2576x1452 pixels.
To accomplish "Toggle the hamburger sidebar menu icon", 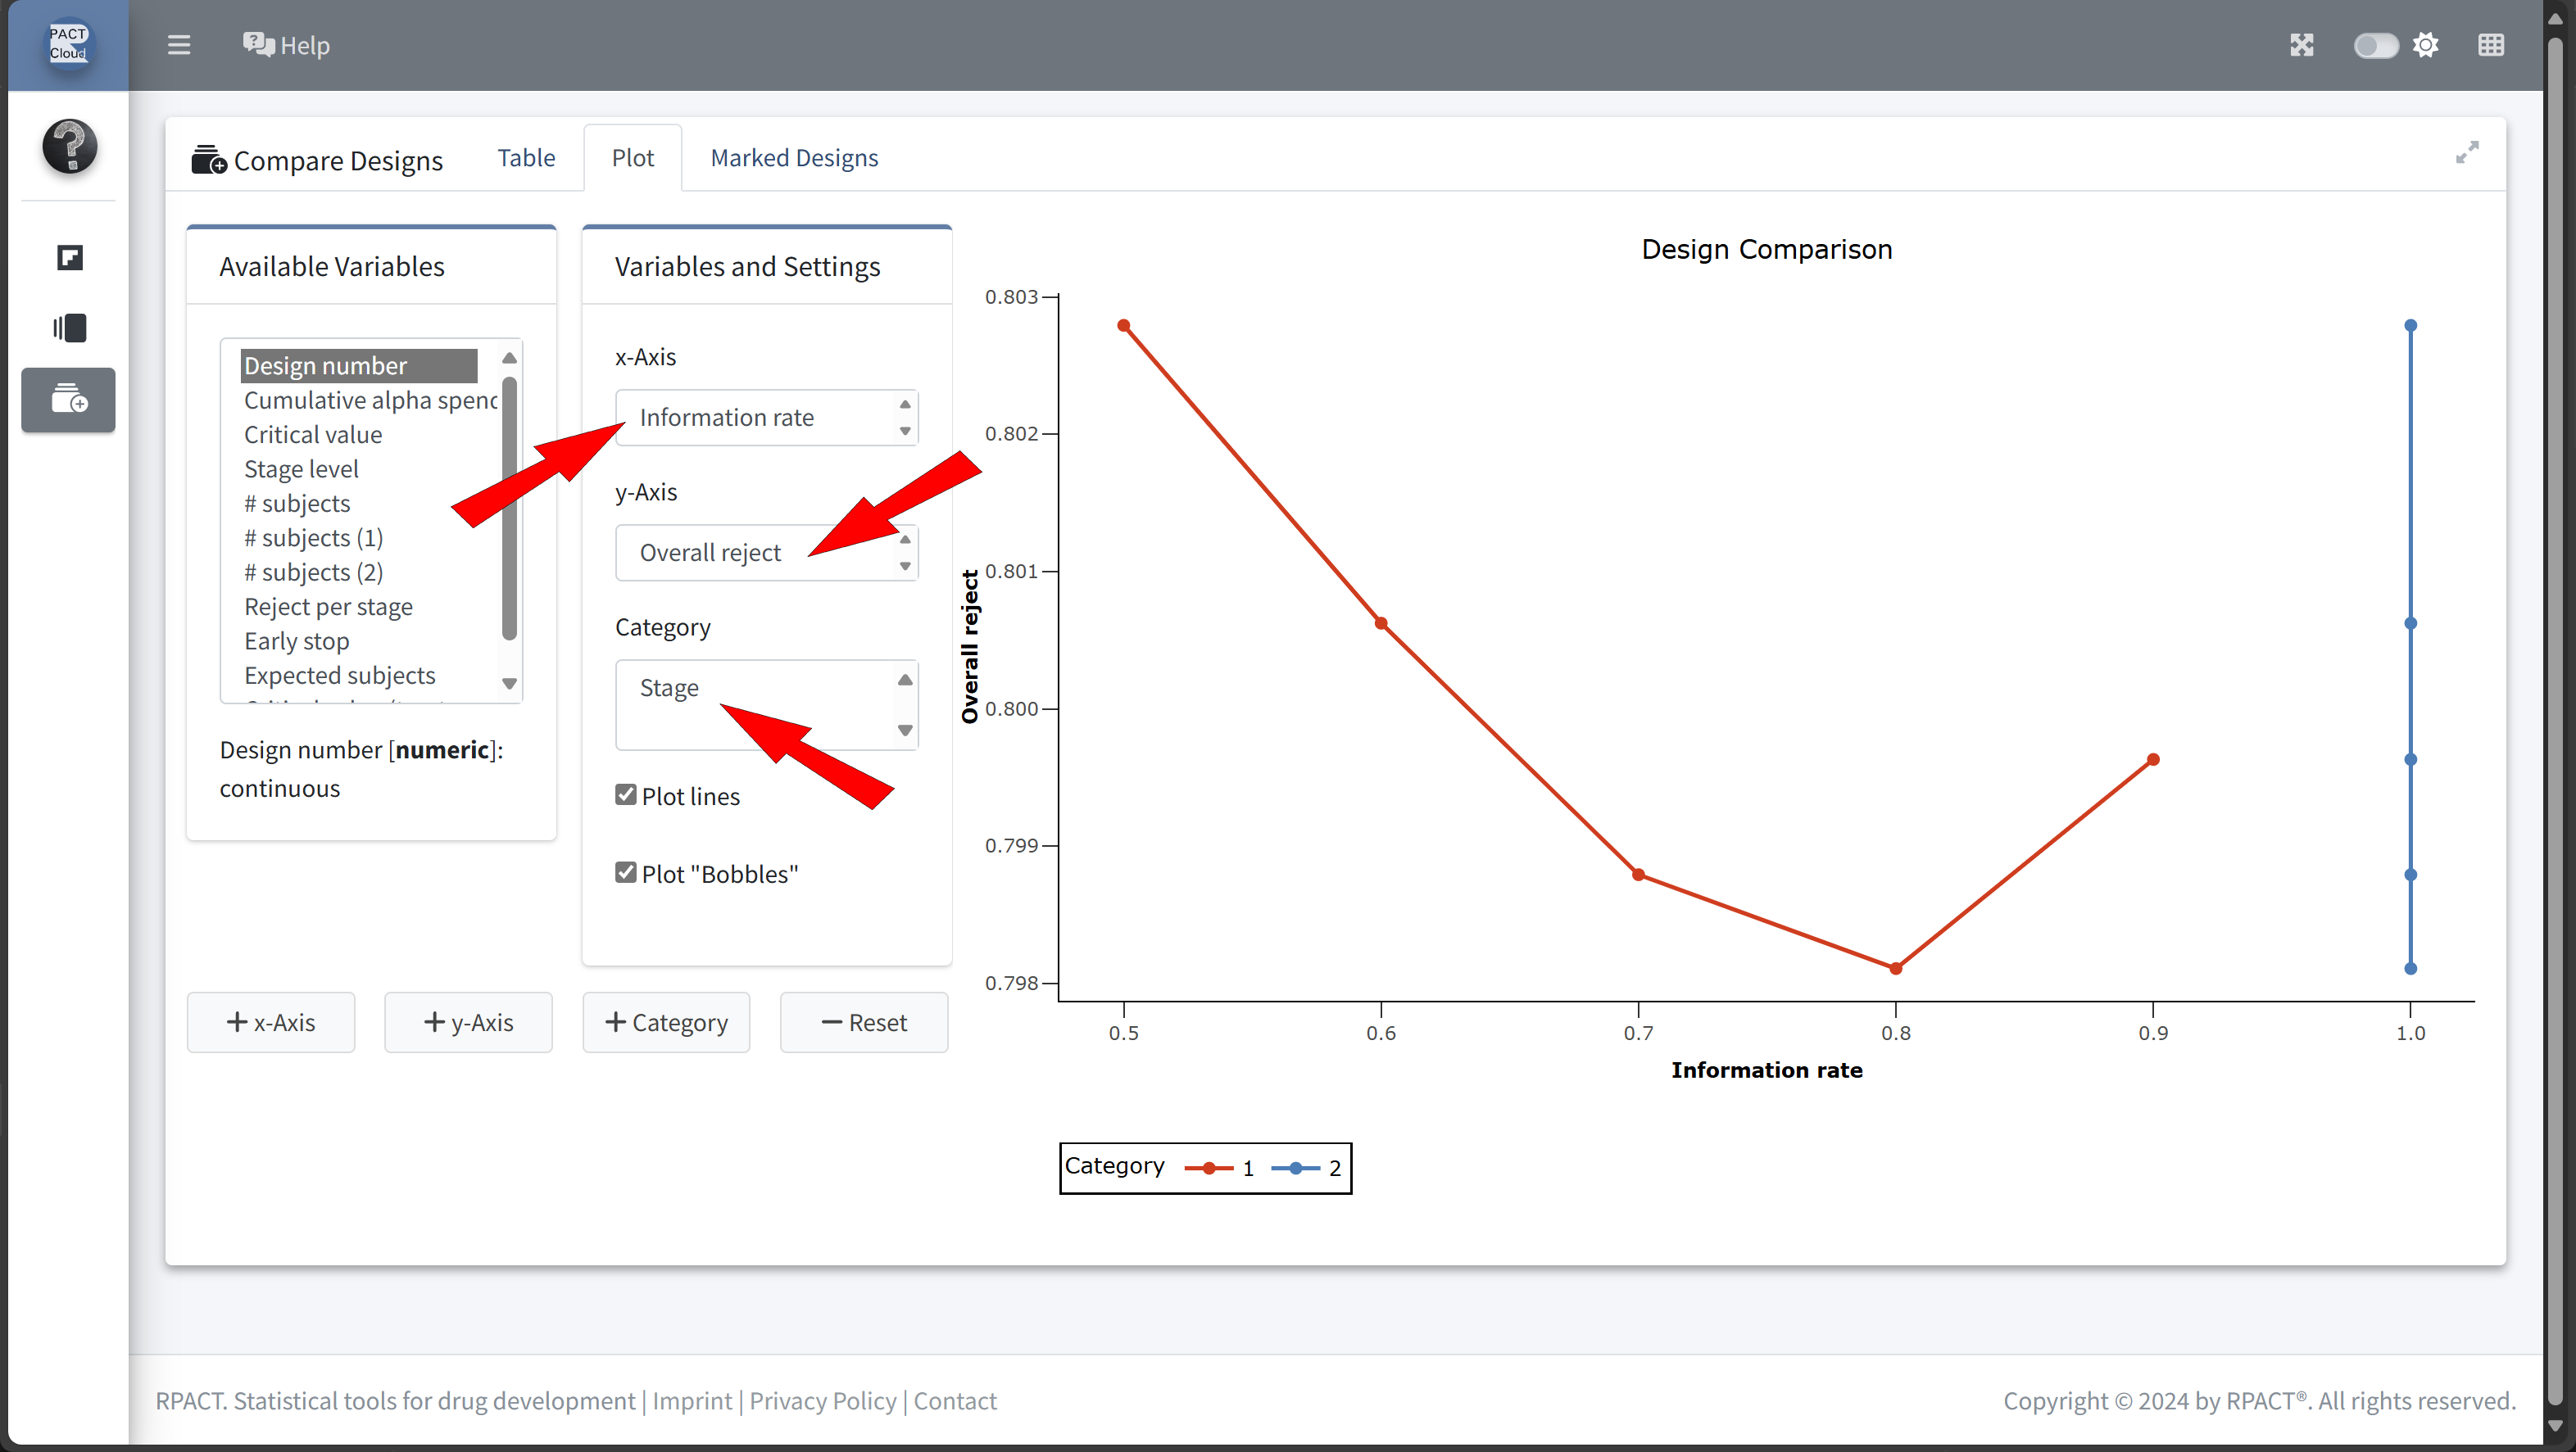I will tap(179, 45).
